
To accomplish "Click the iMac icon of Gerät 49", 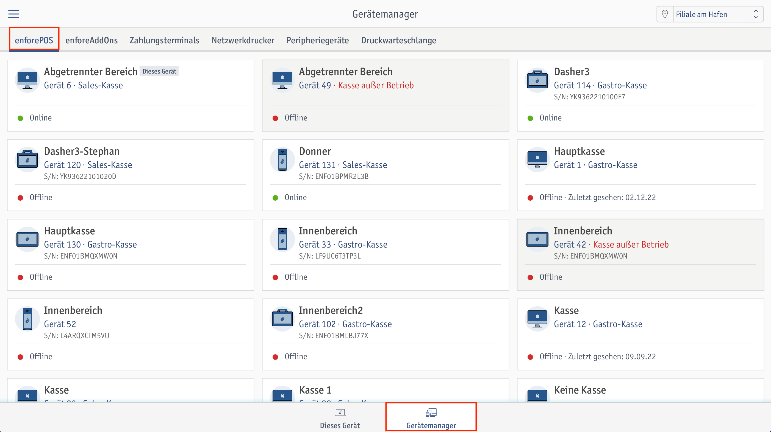I will [x=282, y=80].
